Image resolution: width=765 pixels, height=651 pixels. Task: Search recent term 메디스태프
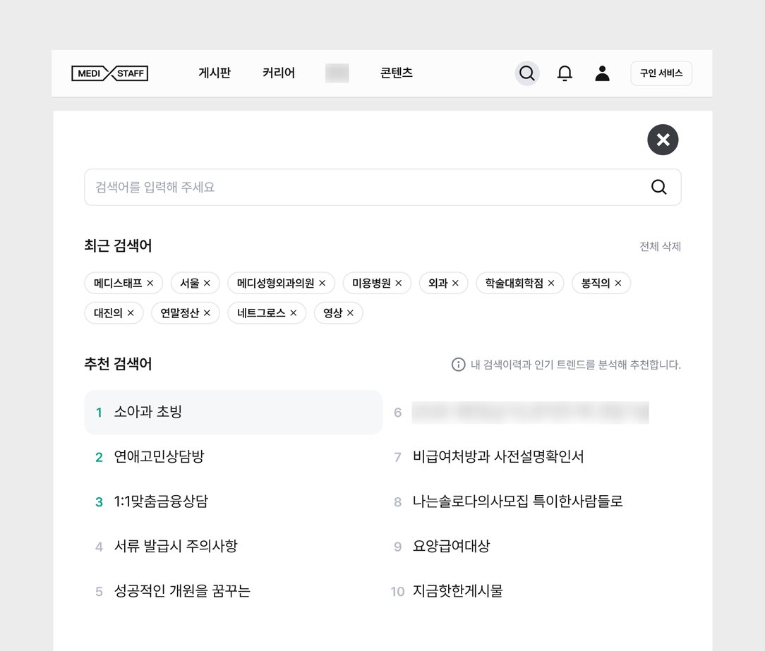pos(118,284)
